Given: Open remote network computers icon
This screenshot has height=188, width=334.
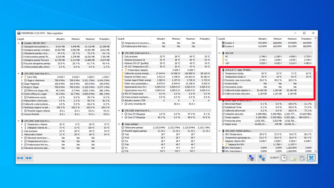Looking at the screenshot, I should (x=262, y=158).
